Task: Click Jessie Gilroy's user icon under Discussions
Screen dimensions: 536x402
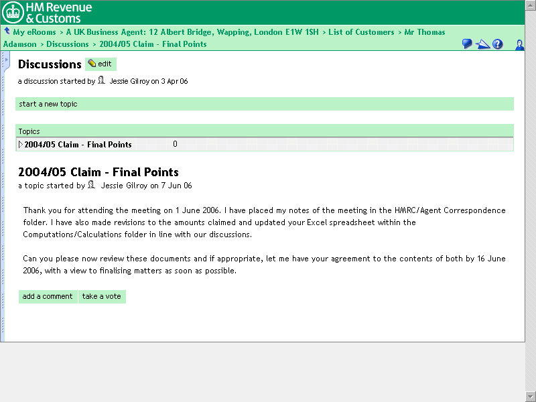Action: (x=102, y=80)
